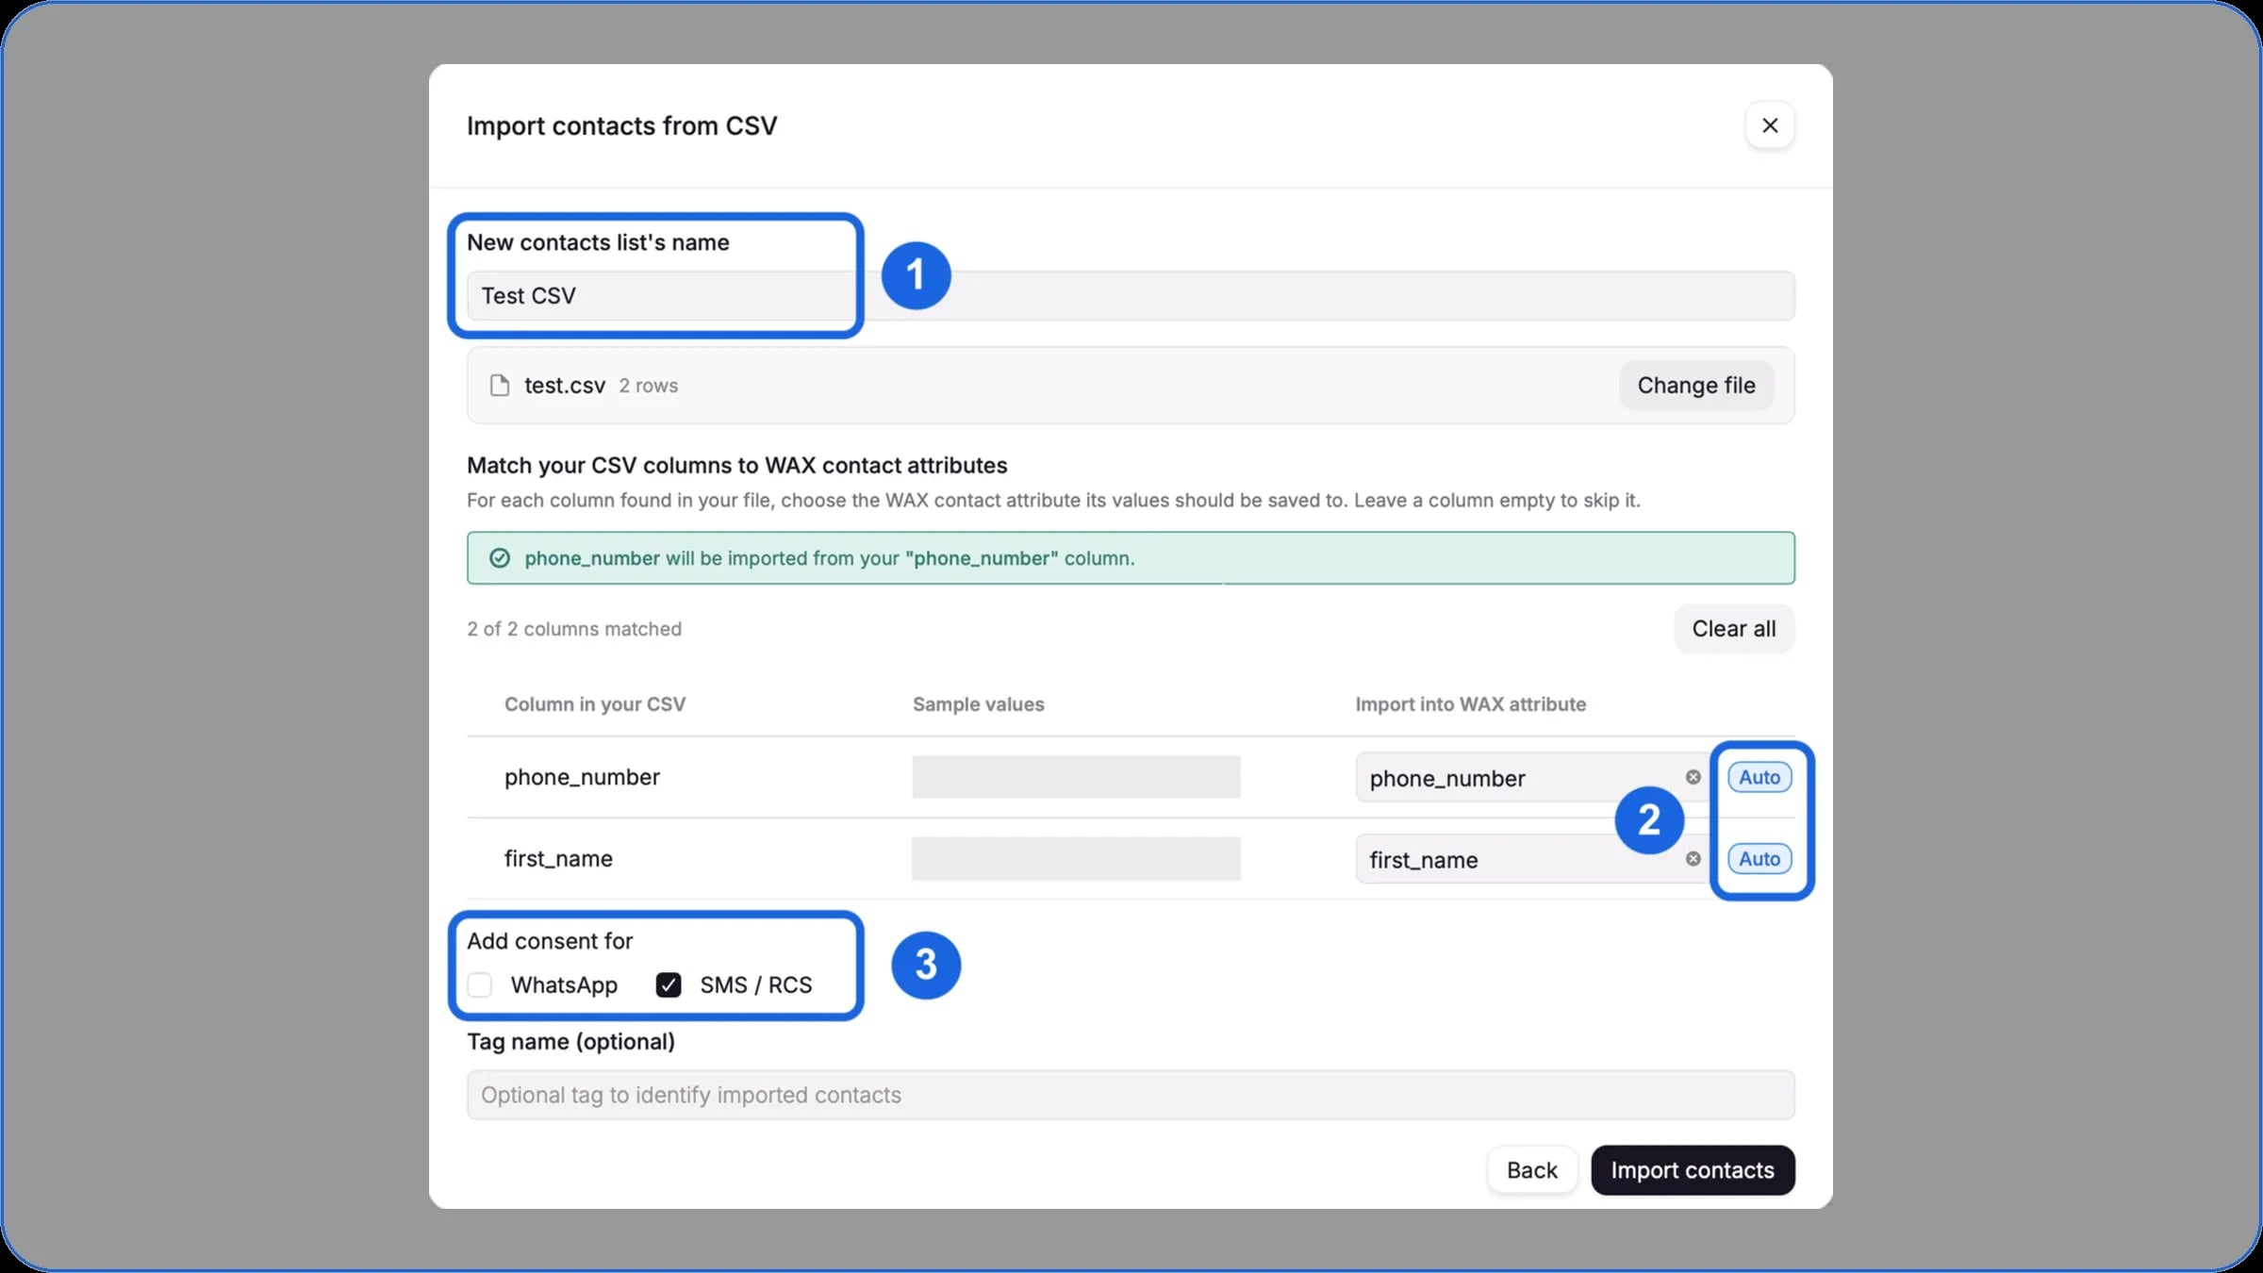Click the Clear all button
Viewport: 2263px width, 1273px height.
[x=1733, y=629]
